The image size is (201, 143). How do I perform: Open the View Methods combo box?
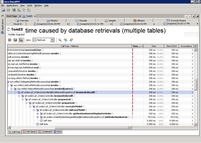43,40
